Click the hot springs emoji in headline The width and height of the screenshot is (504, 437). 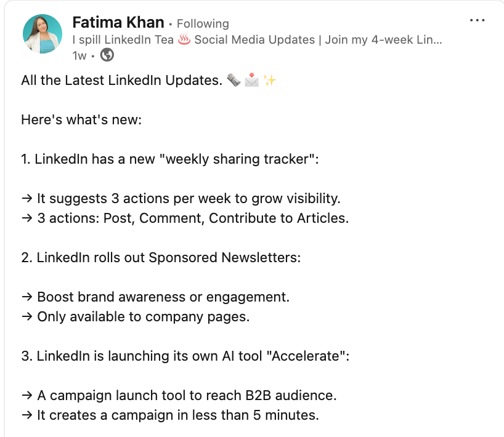pos(184,39)
